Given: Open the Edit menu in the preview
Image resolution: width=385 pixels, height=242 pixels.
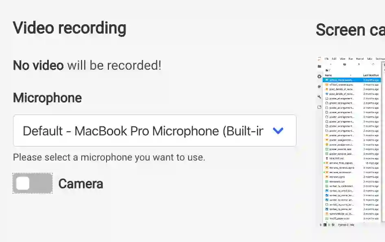Looking at the screenshot, I should pyautogui.click(x=334, y=59).
